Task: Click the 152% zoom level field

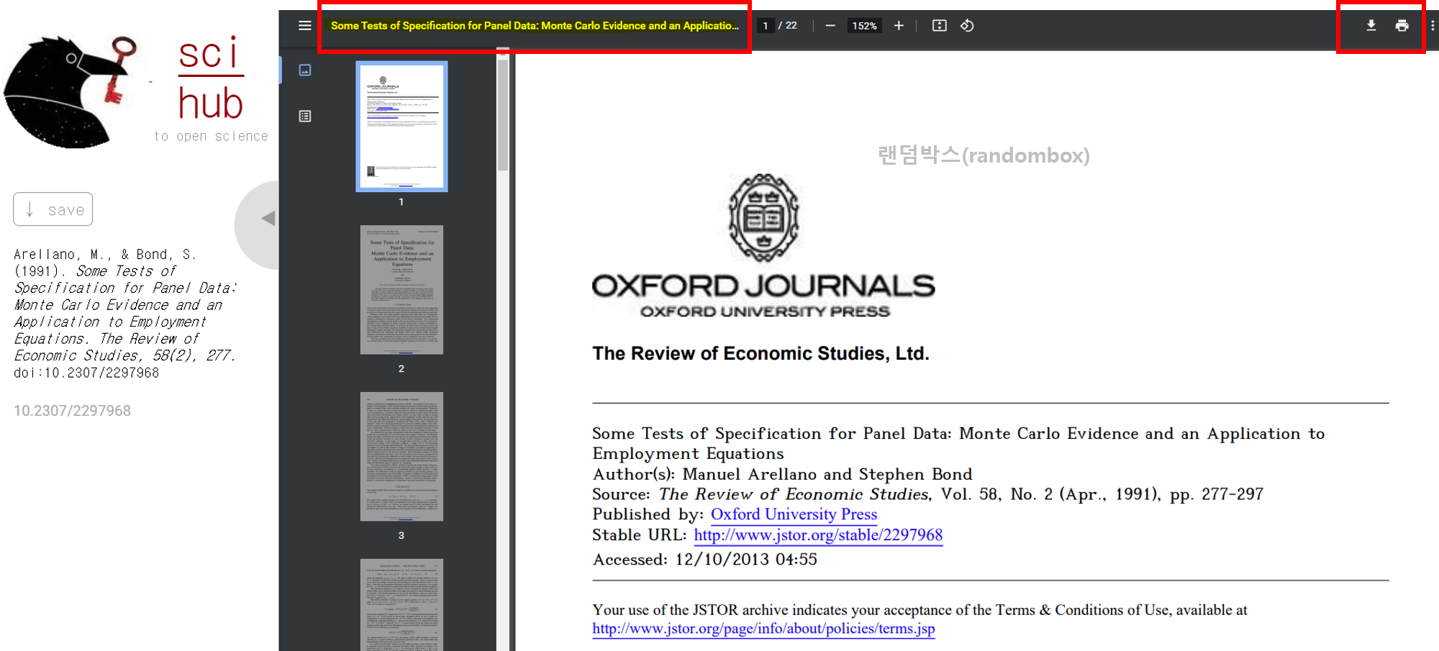Action: pos(864,26)
